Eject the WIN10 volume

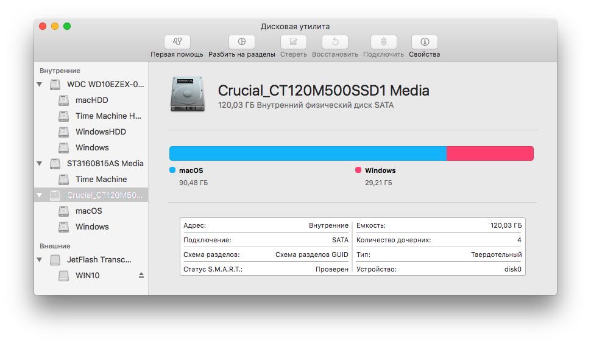point(141,275)
